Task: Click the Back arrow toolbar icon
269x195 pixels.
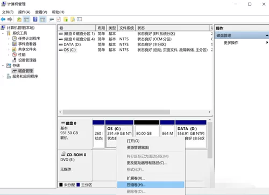Action: [3, 19]
